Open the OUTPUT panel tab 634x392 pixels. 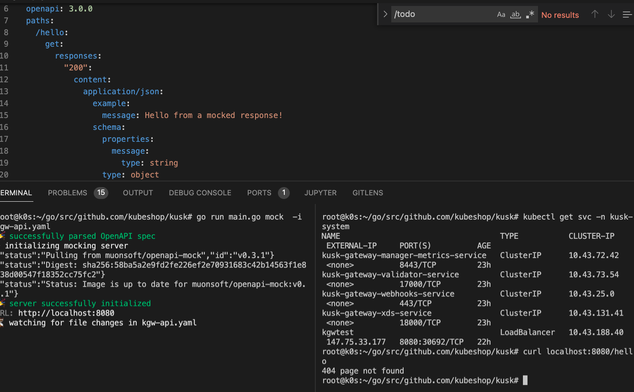[138, 193]
